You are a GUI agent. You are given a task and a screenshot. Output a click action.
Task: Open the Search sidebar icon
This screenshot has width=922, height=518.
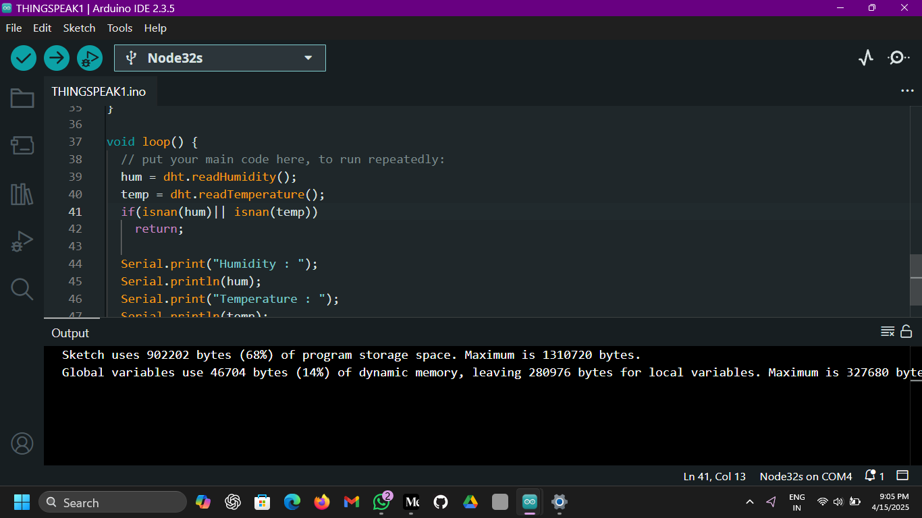22,289
